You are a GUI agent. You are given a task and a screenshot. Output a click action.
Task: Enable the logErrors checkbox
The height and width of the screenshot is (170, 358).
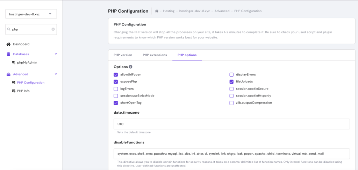116,88
